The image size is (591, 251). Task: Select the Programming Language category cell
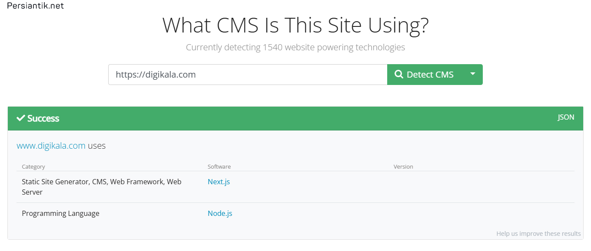point(60,213)
